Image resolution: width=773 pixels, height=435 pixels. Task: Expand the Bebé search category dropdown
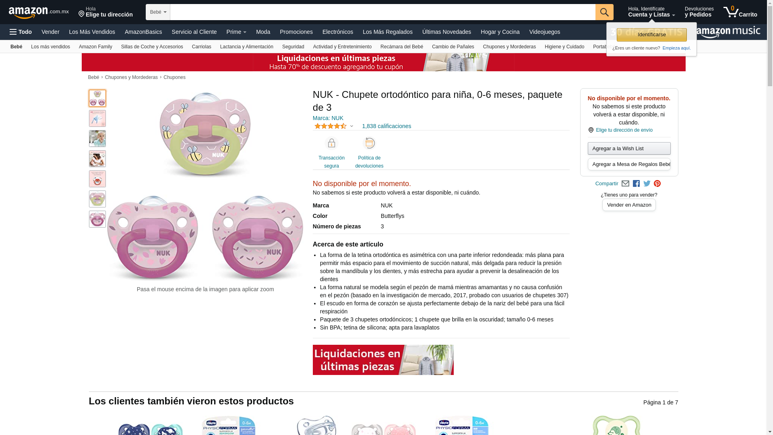[158, 12]
